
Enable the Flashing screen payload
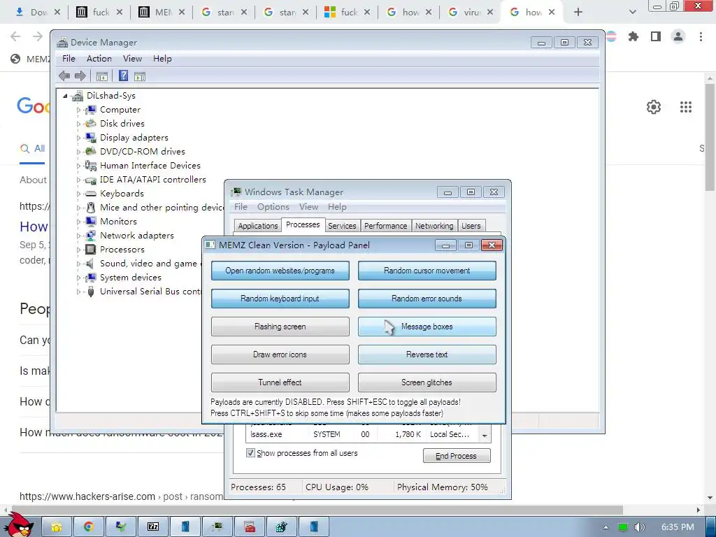280,327
